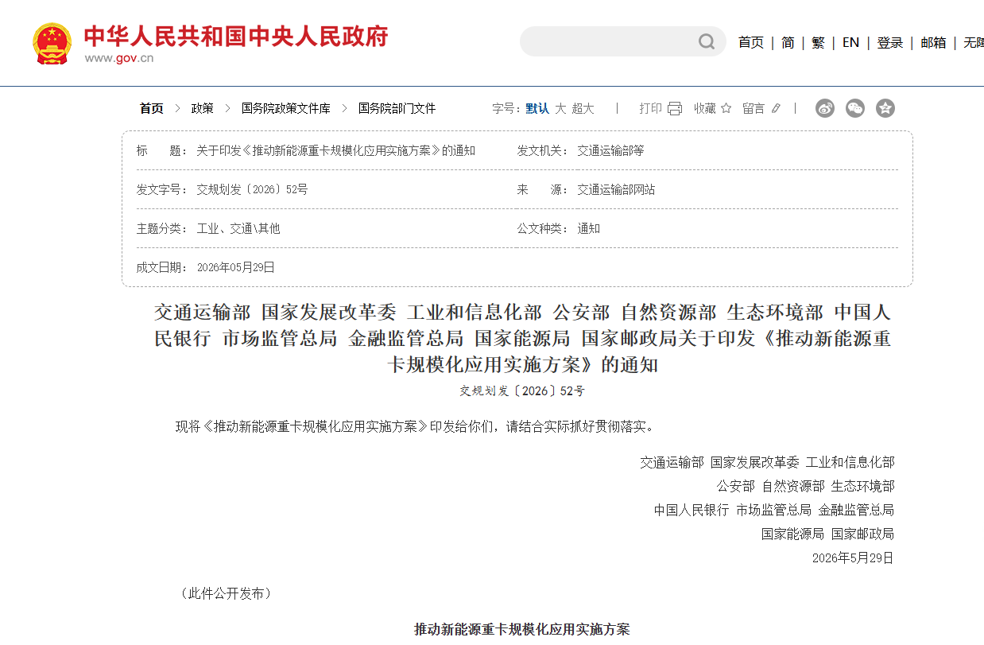Screen dimensions: 984x645
Task: Open the 登录 login link
Action: (890, 42)
